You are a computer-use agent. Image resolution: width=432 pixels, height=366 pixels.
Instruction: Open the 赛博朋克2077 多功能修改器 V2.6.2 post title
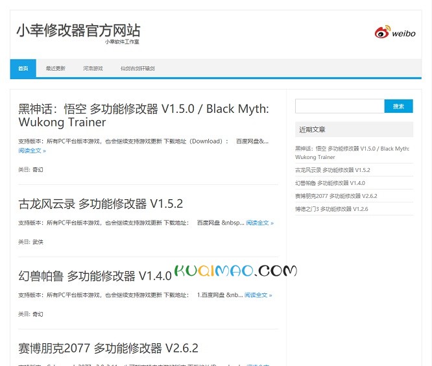tap(108, 348)
